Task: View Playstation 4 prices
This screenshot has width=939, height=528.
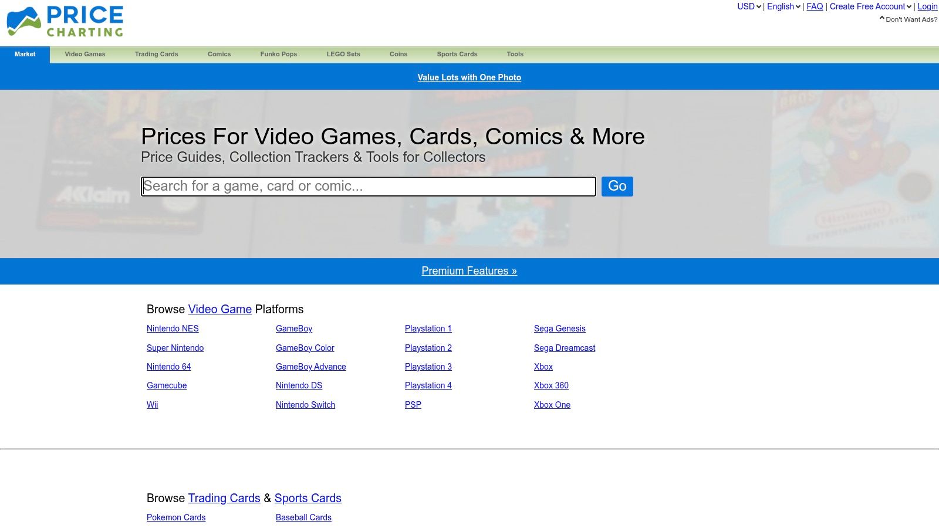Action: (x=428, y=385)
